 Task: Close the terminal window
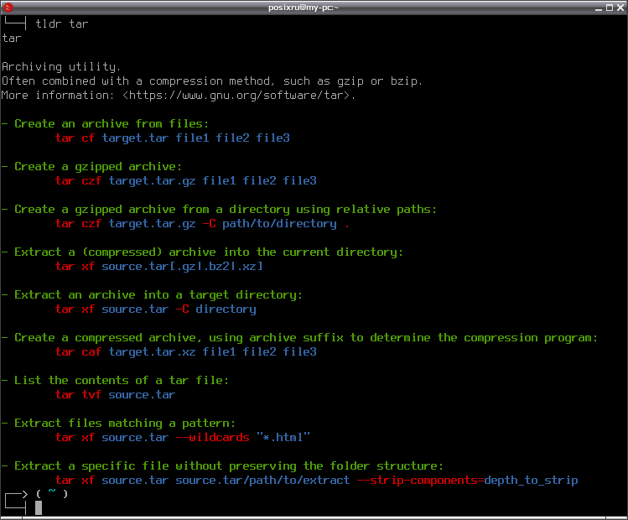(x=620, y=8)
